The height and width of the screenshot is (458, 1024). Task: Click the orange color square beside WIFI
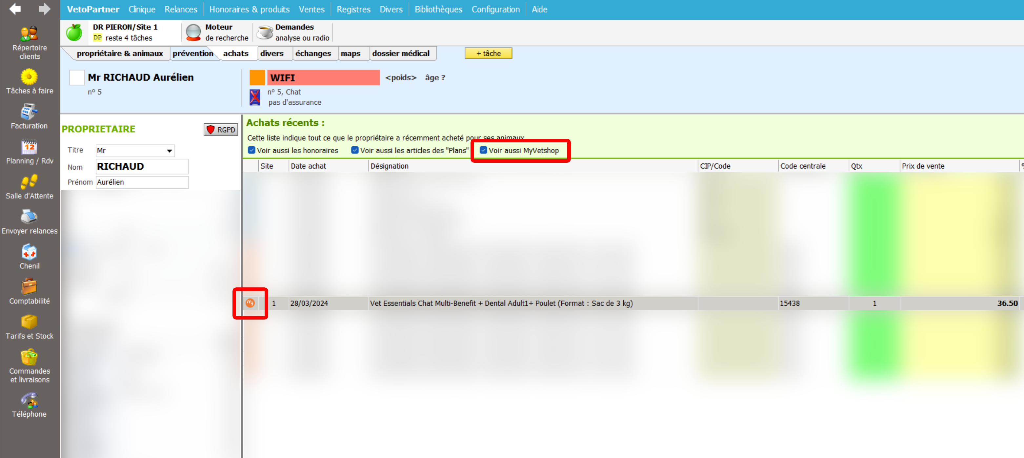click(257, 78)
